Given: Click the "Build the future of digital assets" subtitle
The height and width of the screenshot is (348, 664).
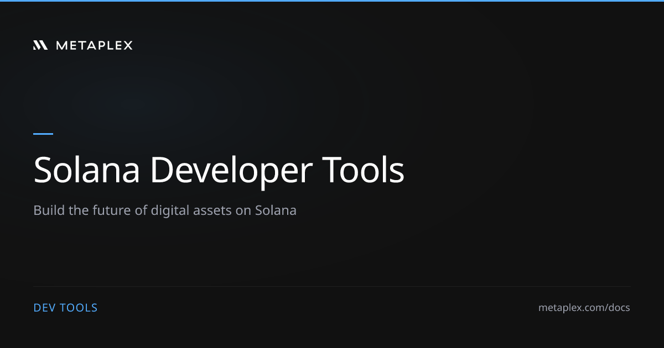Looking at the screenshot, I should pos(165,210).
